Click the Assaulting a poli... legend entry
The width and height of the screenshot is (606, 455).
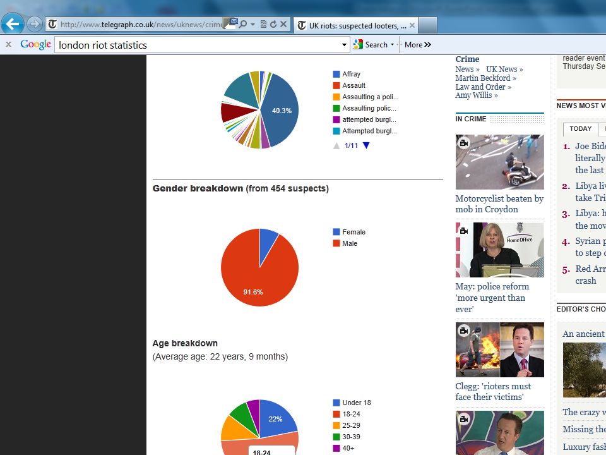[365, 97]
